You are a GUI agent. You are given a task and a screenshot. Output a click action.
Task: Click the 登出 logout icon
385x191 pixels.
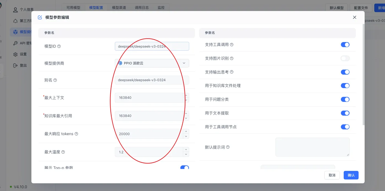(15, 66)
